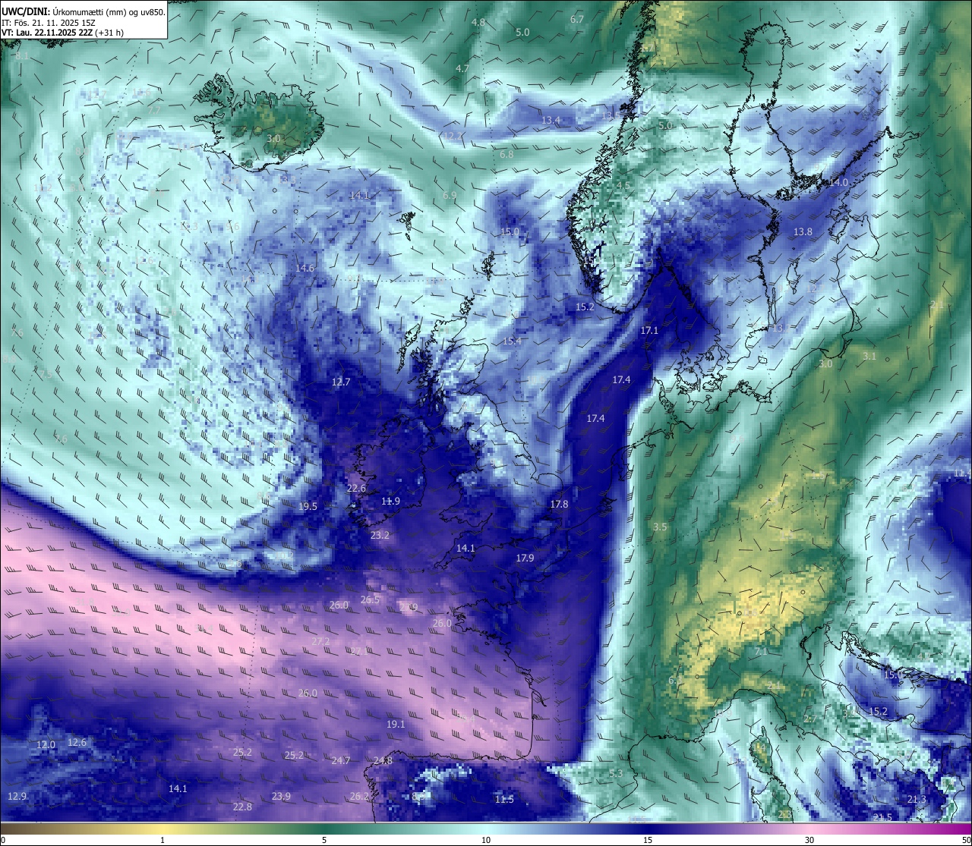Click the value 23.2 south of Ireland
Image resolution: width=972 pixels, height=846 pixels.
[x=380, y=536]
